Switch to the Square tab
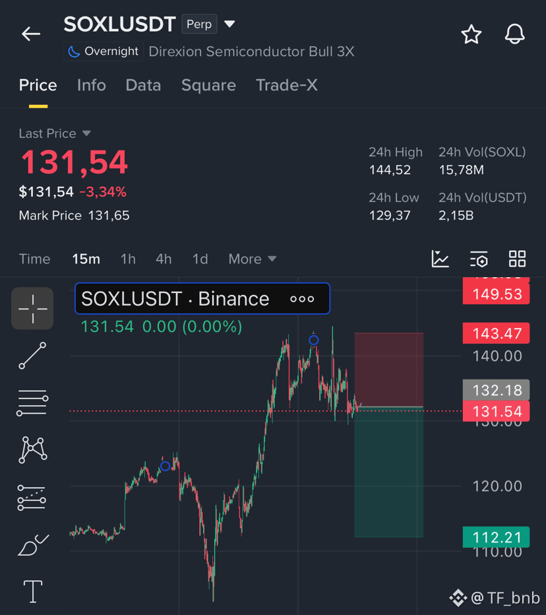This screenshot has height=615, width=546. coord(208,85)
